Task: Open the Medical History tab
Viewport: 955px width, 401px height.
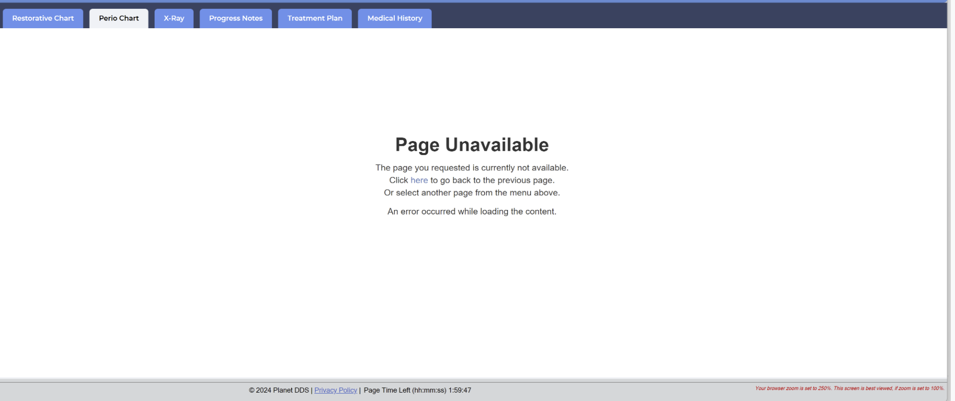Action: [x=395, y=18]
